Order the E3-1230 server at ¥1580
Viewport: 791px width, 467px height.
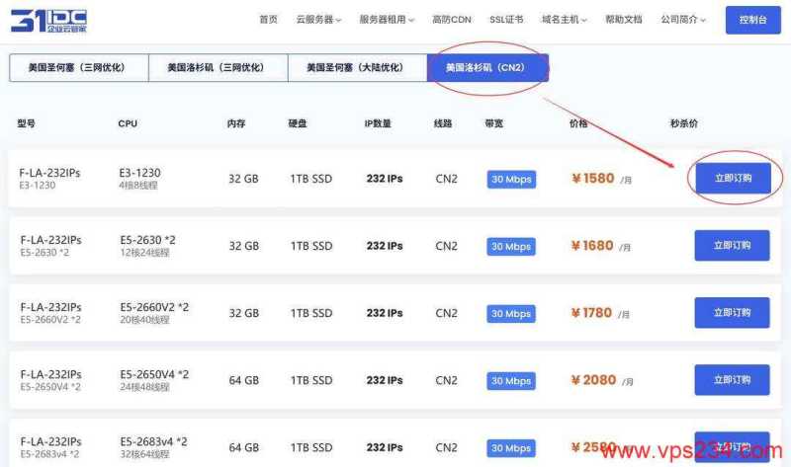point(732,179)
